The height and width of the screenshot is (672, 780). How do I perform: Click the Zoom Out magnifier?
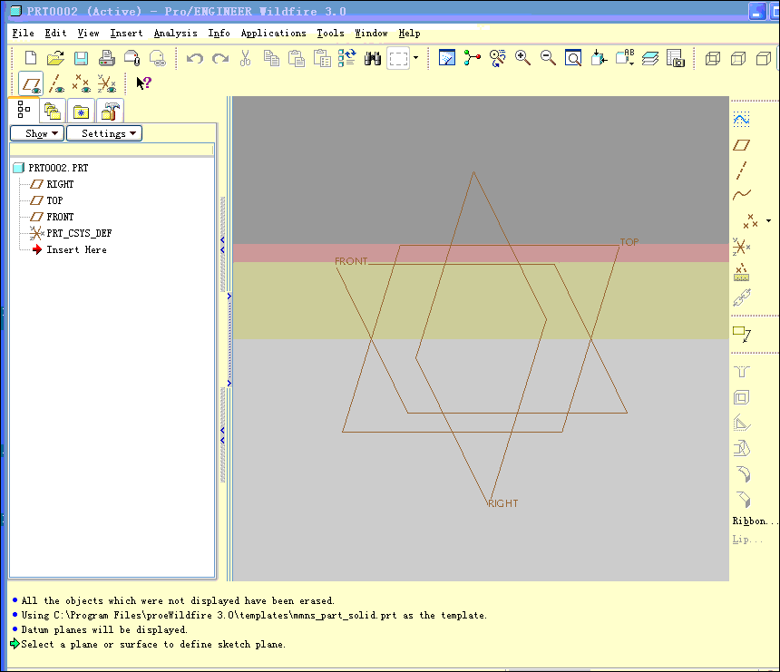[548, 58]
